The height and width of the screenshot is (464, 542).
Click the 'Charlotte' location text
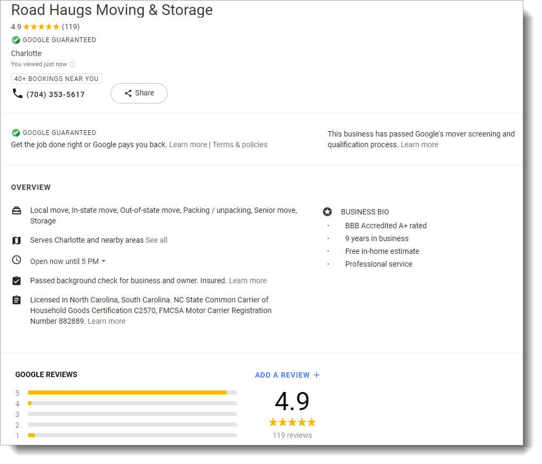(x=26, y=53)
